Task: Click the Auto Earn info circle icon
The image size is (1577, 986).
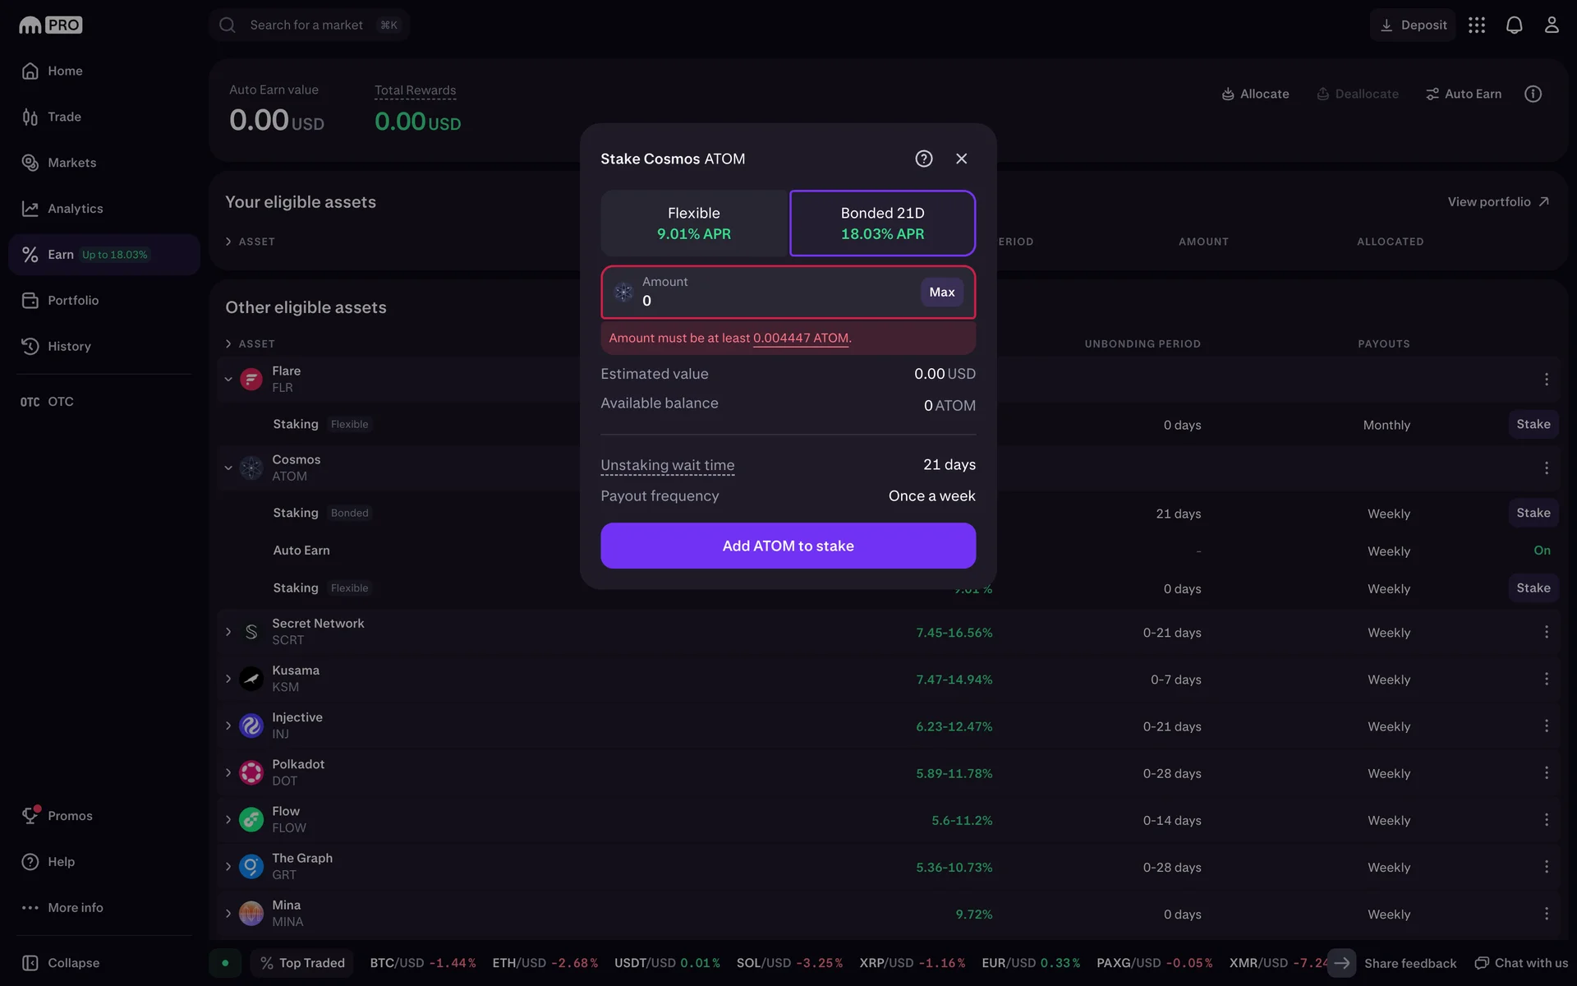Action: pos(1533,94)
